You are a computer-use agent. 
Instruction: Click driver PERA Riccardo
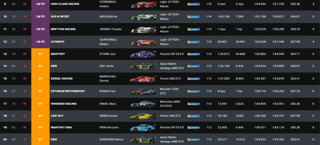pos(109,127)
